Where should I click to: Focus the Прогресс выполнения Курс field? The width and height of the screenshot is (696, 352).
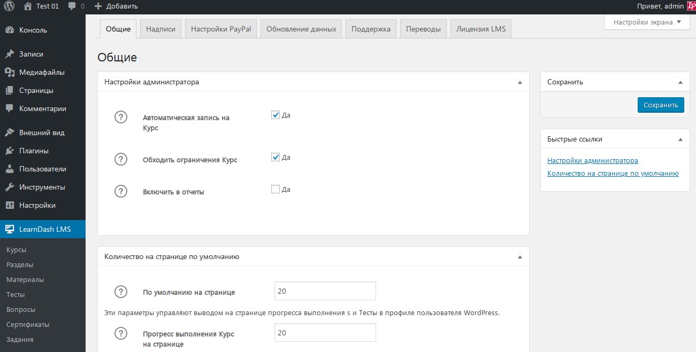pyautogui.click(x=325, y=332)
